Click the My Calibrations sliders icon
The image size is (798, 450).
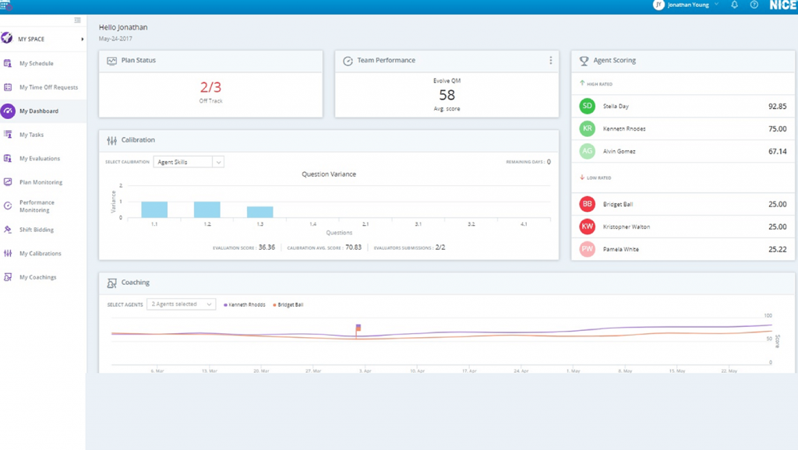point(9,253)
